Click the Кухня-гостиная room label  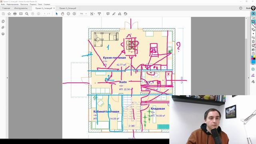[114, 58]
